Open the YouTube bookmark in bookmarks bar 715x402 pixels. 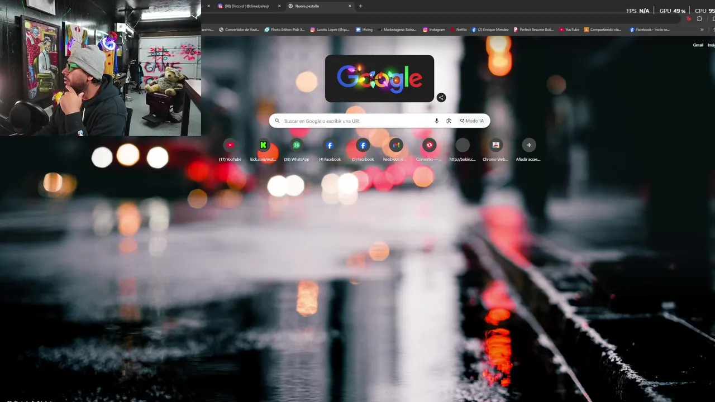(569, 30)
